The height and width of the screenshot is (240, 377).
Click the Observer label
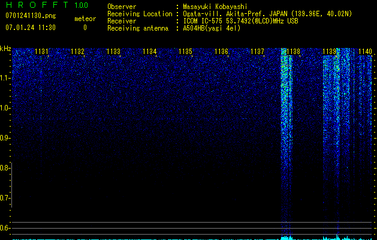pos(122,7)
